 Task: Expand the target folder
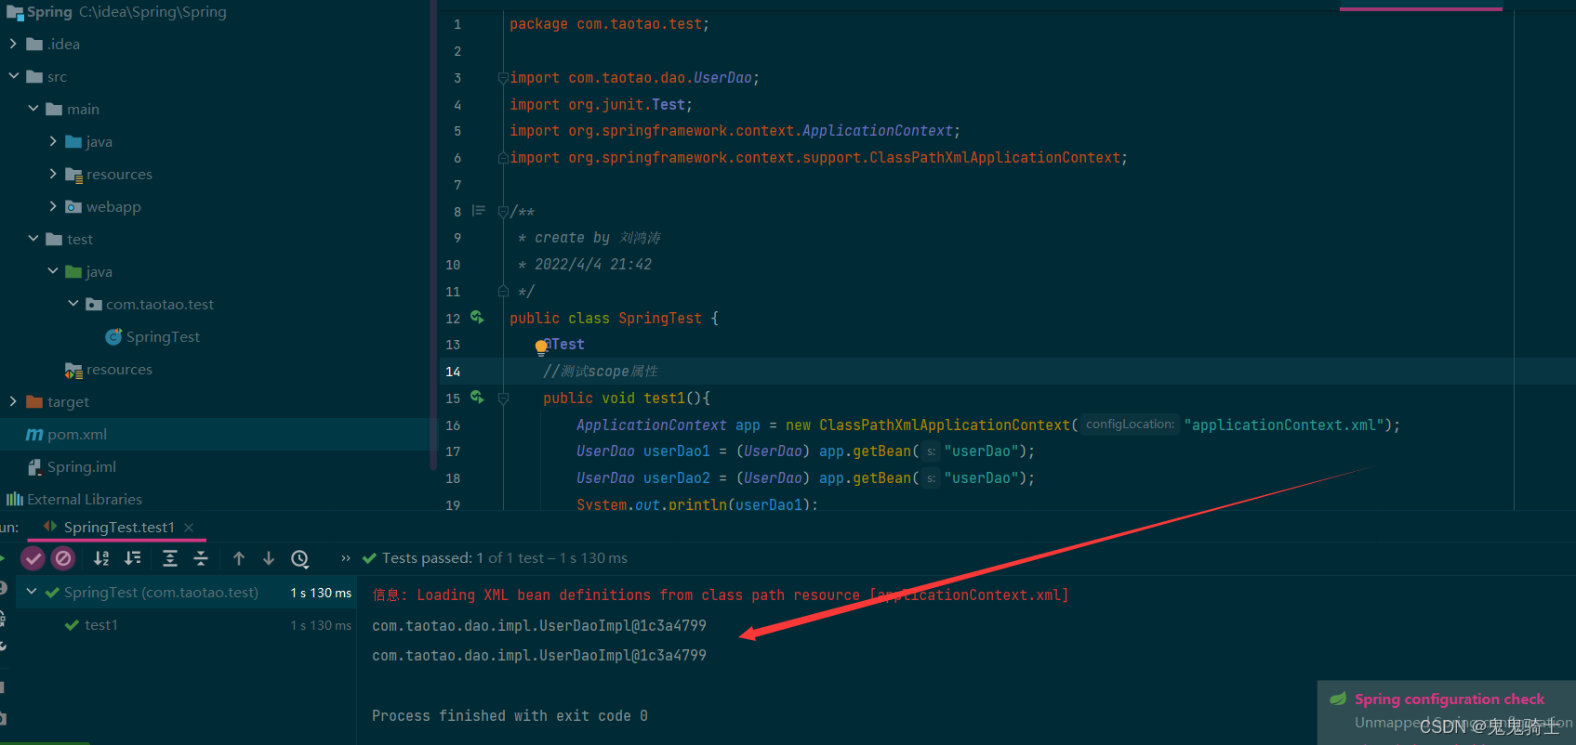point(13,401)
